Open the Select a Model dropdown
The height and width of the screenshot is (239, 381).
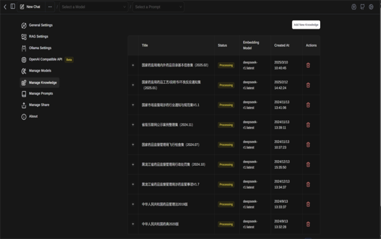(94, 7)
